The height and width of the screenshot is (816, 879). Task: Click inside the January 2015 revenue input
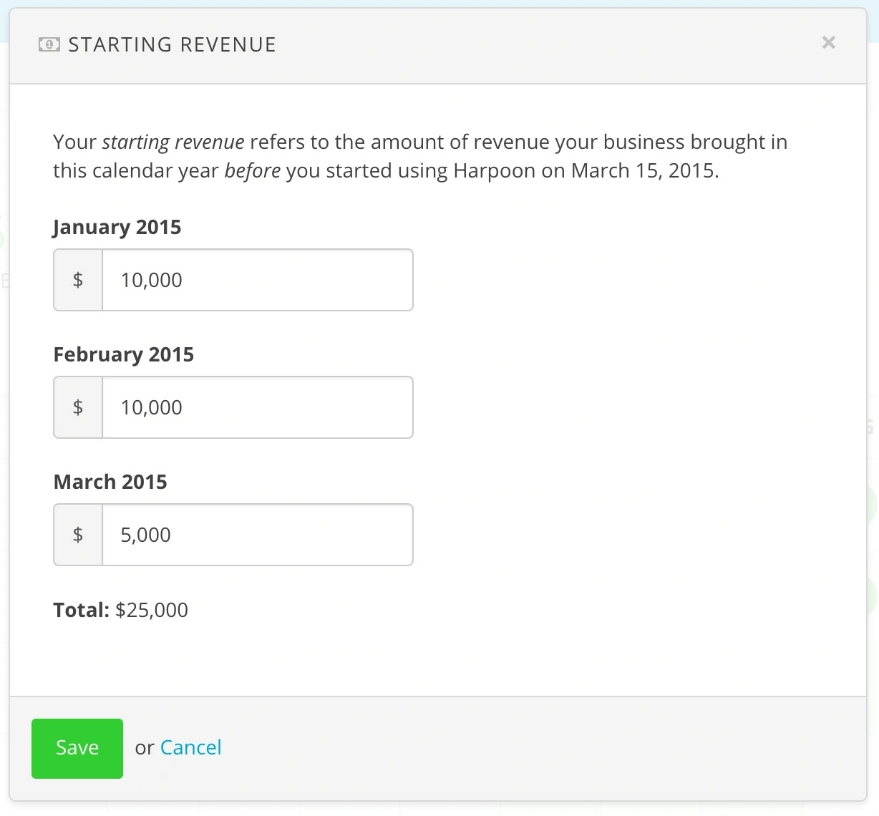point(258,280)
